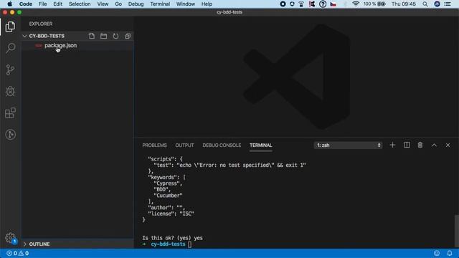This screenshot has width=459, height=258.
Task: Open the help question-mark menu bar icon
Action: [x=323, y=4]
